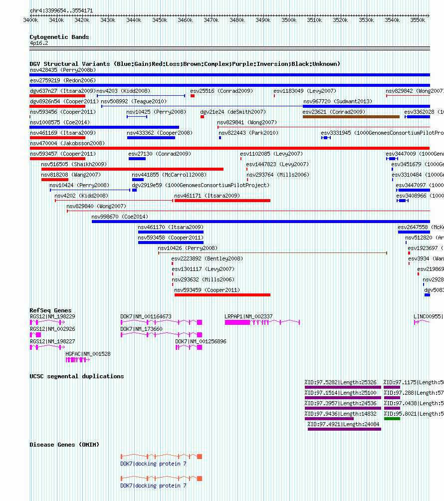
Task: Select dgv2919e59 1000Genomes variant label
Action: 201,185
